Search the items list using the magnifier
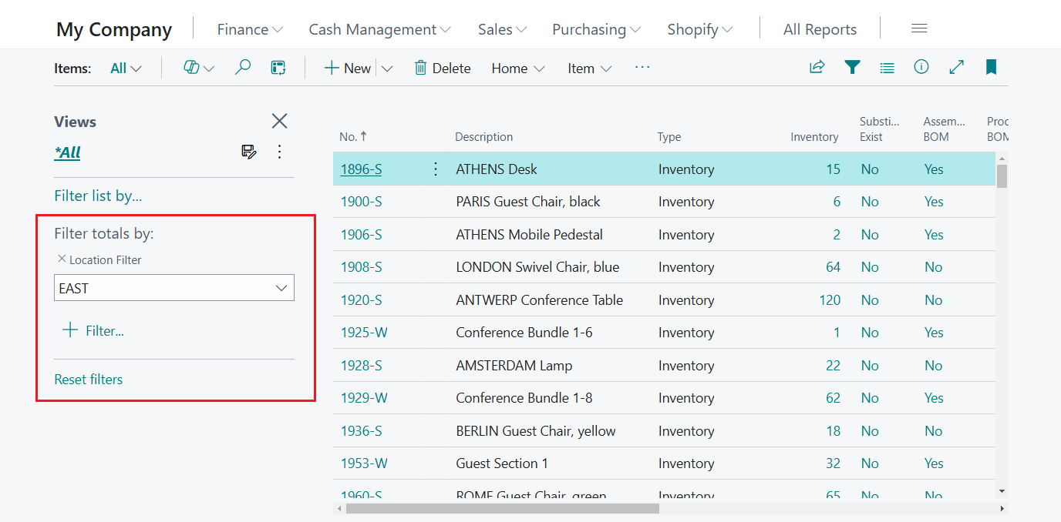Screen dimensions: 1061x522 pyautogui.click(x=243, y=67)
